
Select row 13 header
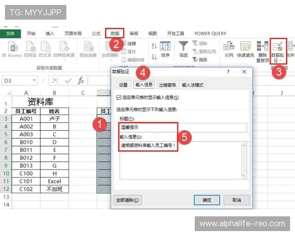(x=6, y=197)
